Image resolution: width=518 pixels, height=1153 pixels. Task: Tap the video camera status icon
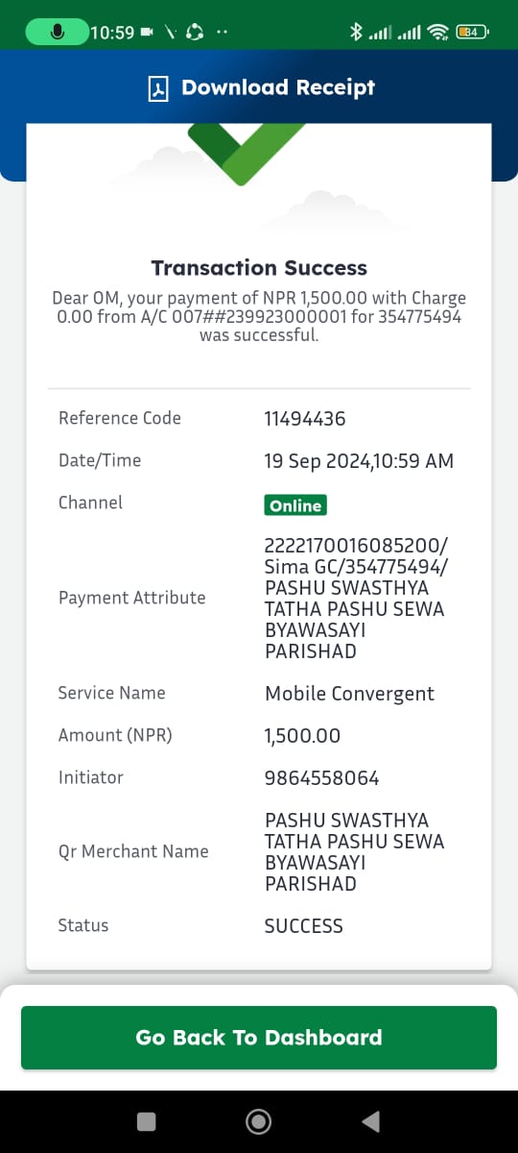(148, 32)
